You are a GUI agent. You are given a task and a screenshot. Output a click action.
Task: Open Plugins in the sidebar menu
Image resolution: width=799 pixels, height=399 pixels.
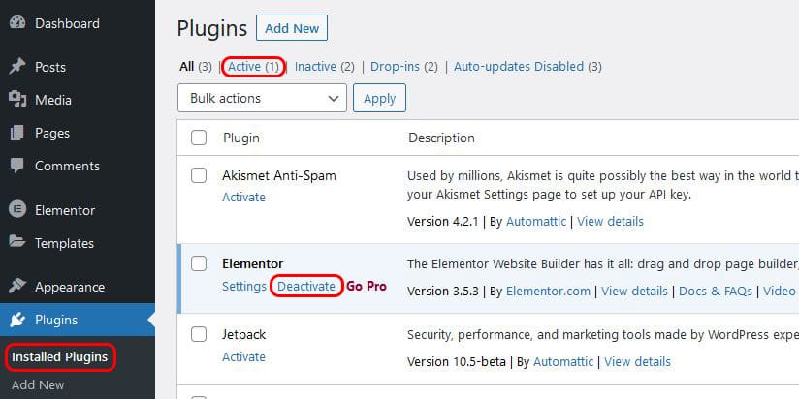pos(56,320)
